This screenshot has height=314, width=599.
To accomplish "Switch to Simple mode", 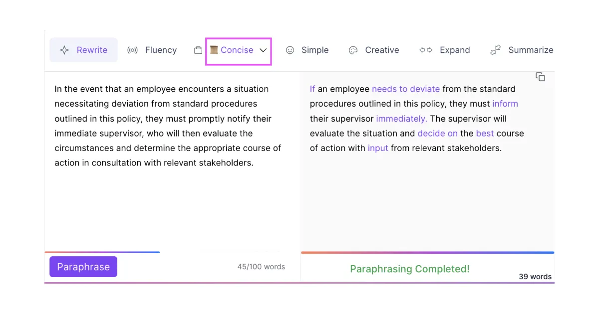I will tap(307, 50).
